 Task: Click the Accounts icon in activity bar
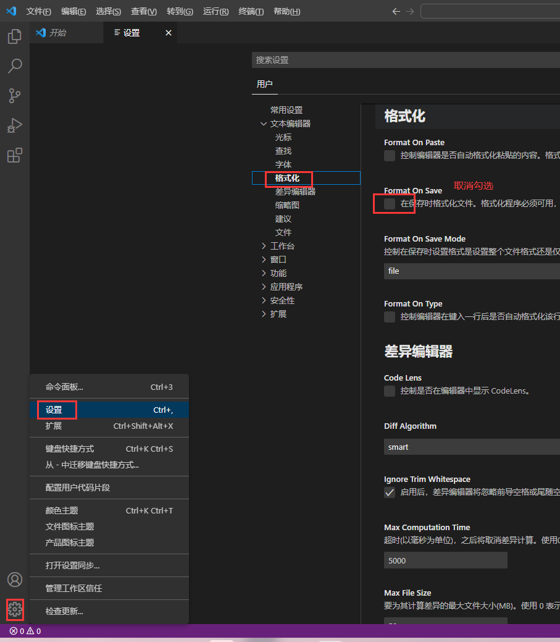(14, 580)
